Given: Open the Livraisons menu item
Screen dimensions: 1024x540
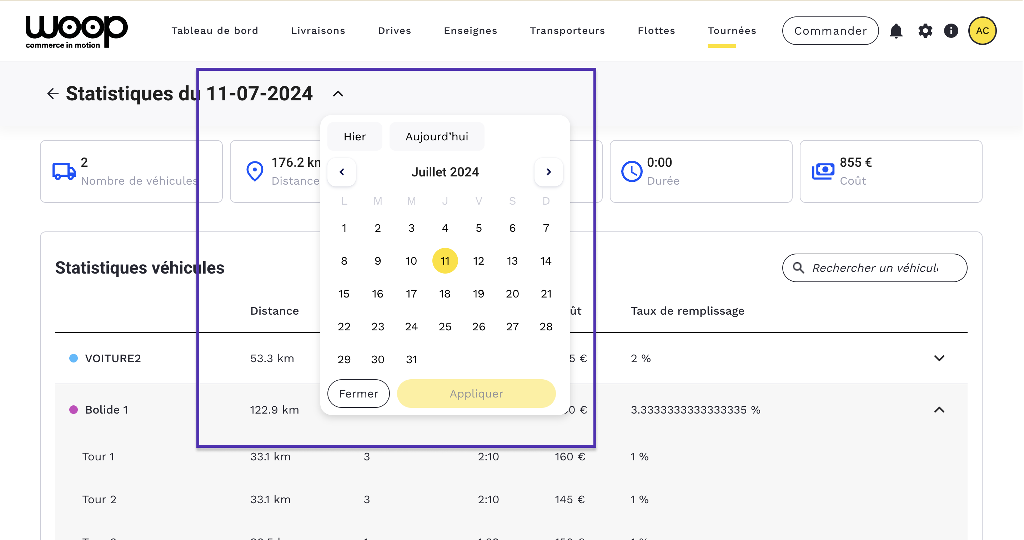Looking at the screenshot, I should [318, 31].
